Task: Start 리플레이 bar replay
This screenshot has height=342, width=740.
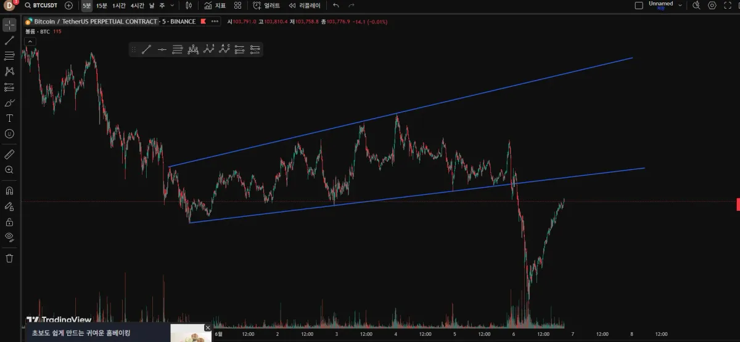Action: tap(305, 6)
